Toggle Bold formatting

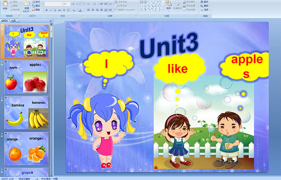tap(47, 10)
